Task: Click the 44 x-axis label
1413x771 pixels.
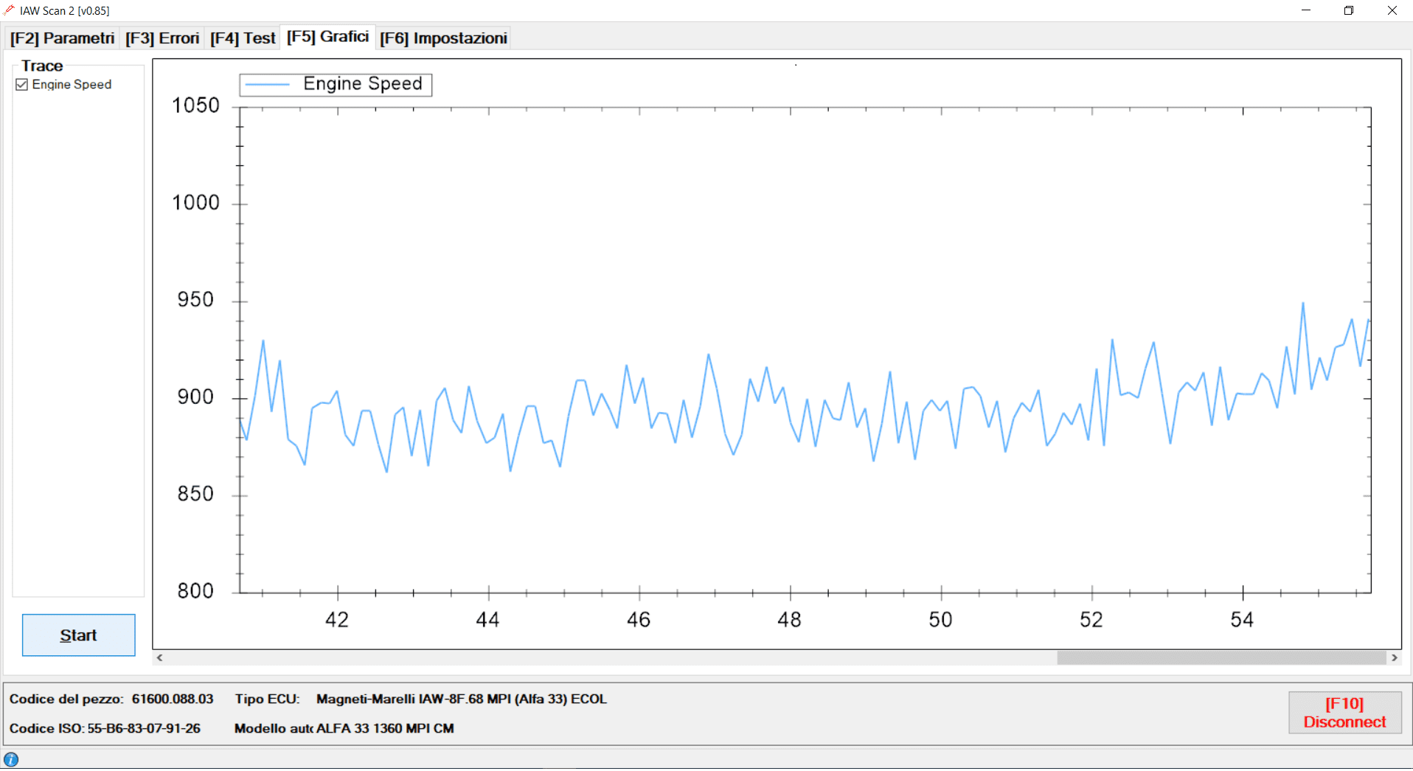Action: coord(487,620)
